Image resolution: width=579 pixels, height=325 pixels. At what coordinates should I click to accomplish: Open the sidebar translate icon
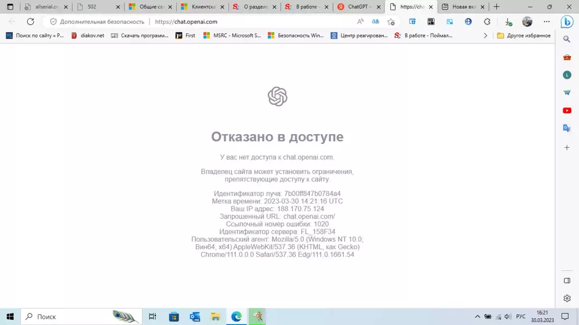[567, 128]
